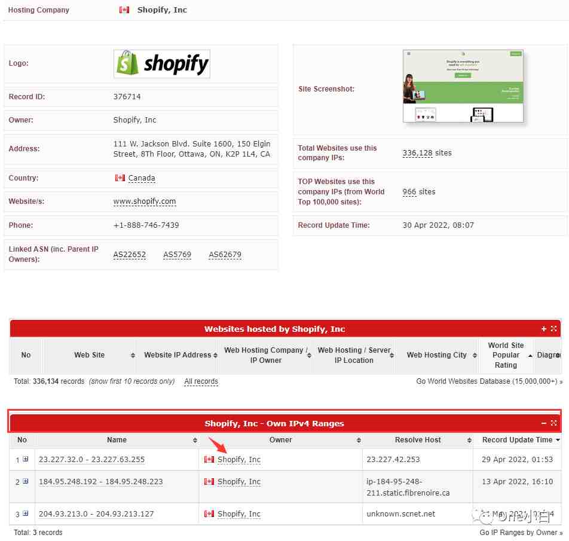
Task: Sort IPv4 ranges by Resolve Host column
Action: 418,440
